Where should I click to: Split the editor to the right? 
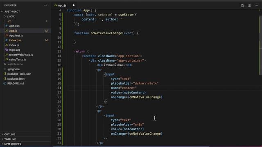(249, 5)
